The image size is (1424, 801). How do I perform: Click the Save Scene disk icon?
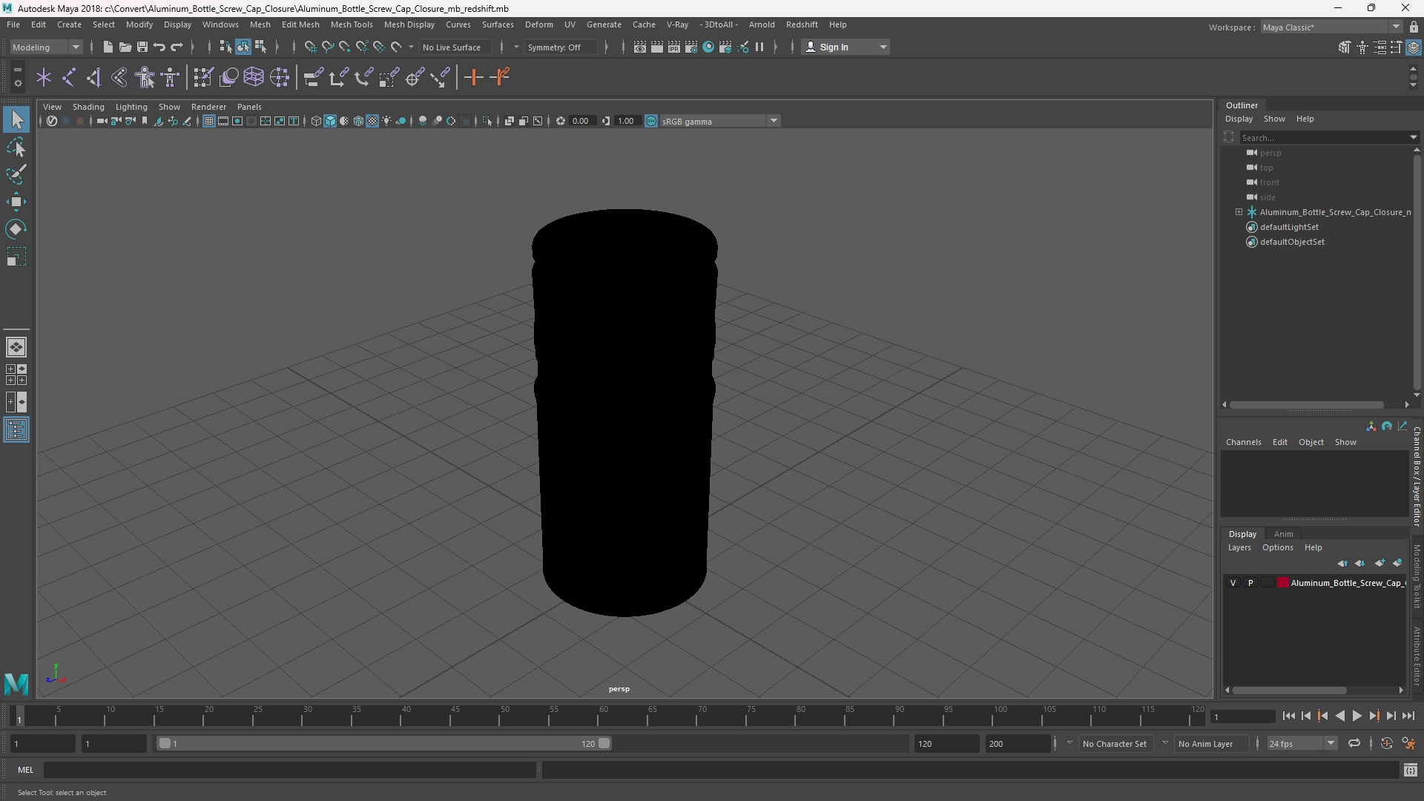pos(142,47)
